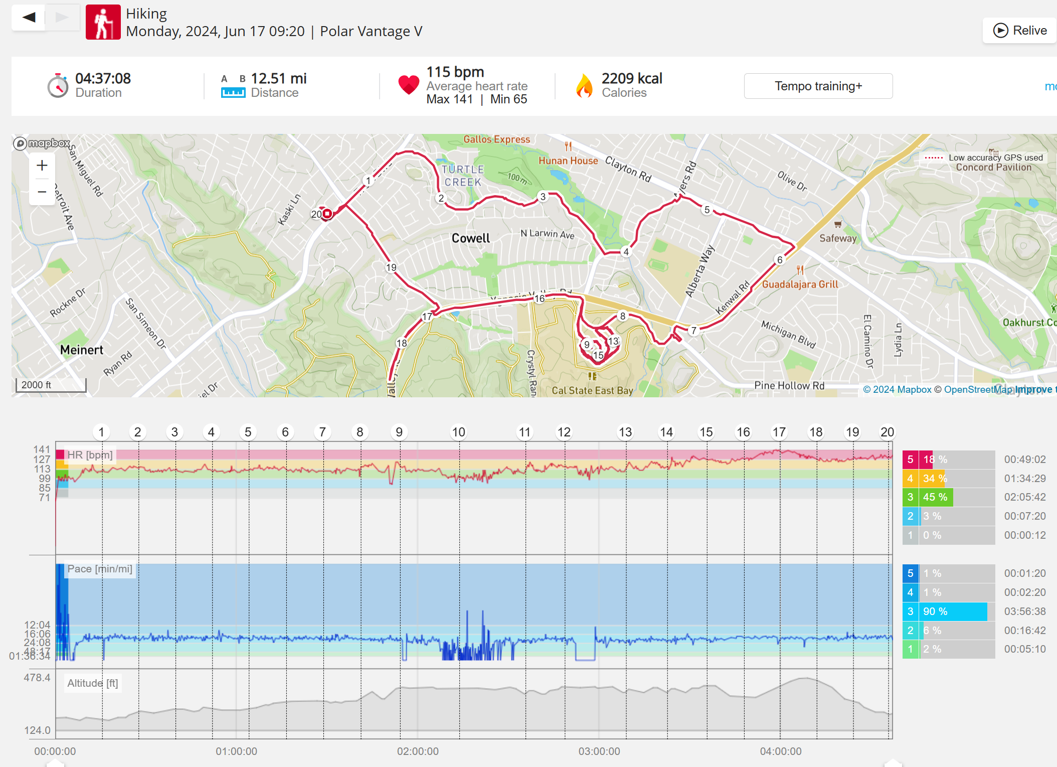This screenshot has height=767, width=1057.
Task: Click the calories flame icon
Action: [x=584, y=85]
